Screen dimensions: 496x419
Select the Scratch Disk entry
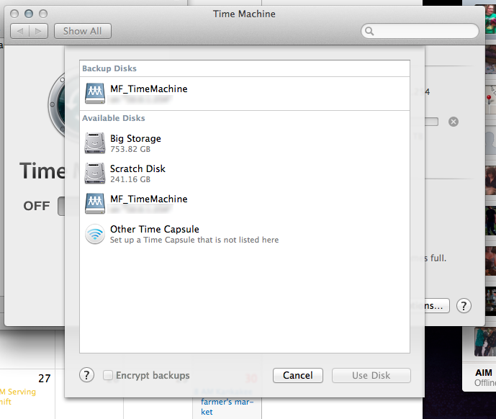click(245, 174)
